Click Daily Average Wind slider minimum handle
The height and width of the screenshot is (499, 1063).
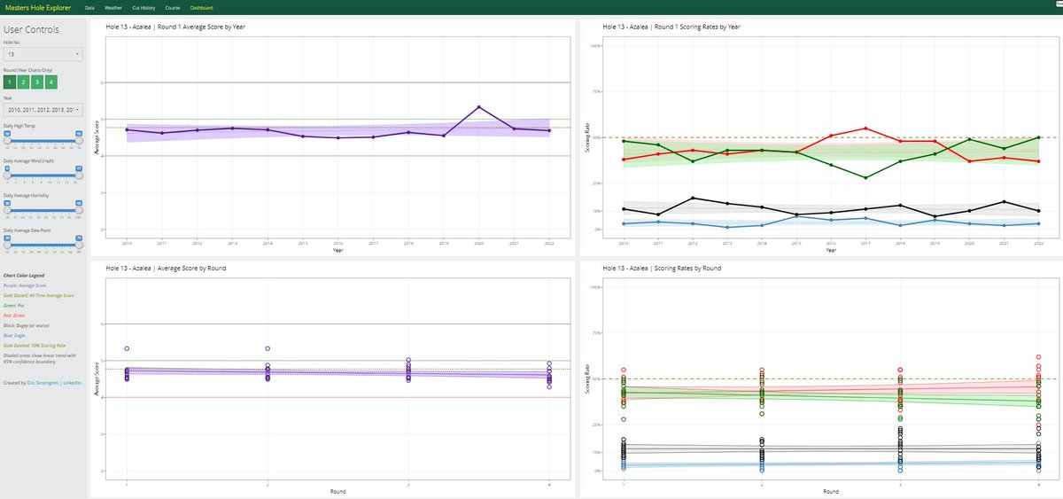pos(7,175)
